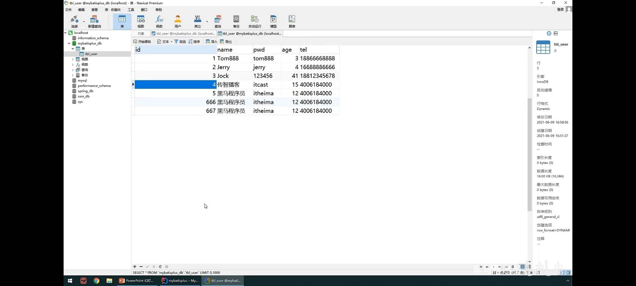Open the 工具 (Tools) menu
This screenshot has height=286, width=636.
[x=131, y=10]
